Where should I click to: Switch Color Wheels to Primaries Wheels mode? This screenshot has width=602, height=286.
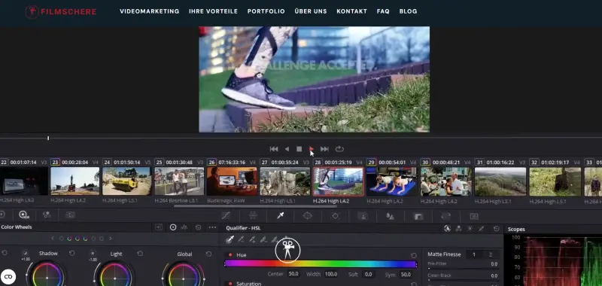pos(173,227)
